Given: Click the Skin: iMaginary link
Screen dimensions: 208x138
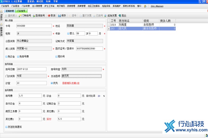Looking at the screenshot, I should click(x=157, y=6).
